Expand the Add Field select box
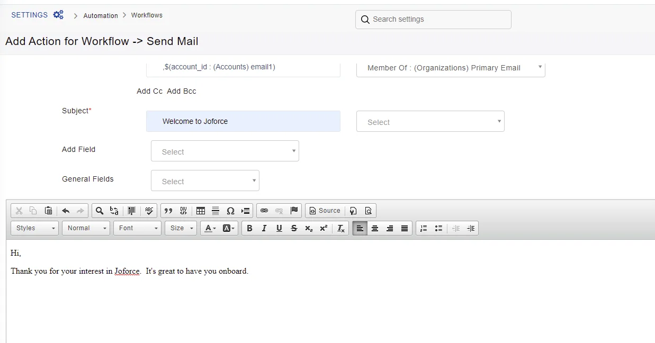 coord(225,151)
